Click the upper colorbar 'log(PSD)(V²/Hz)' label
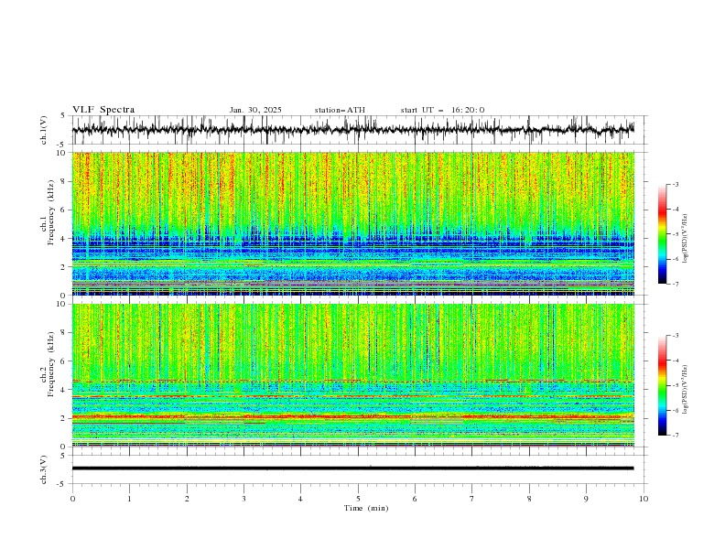 point(685,239)
